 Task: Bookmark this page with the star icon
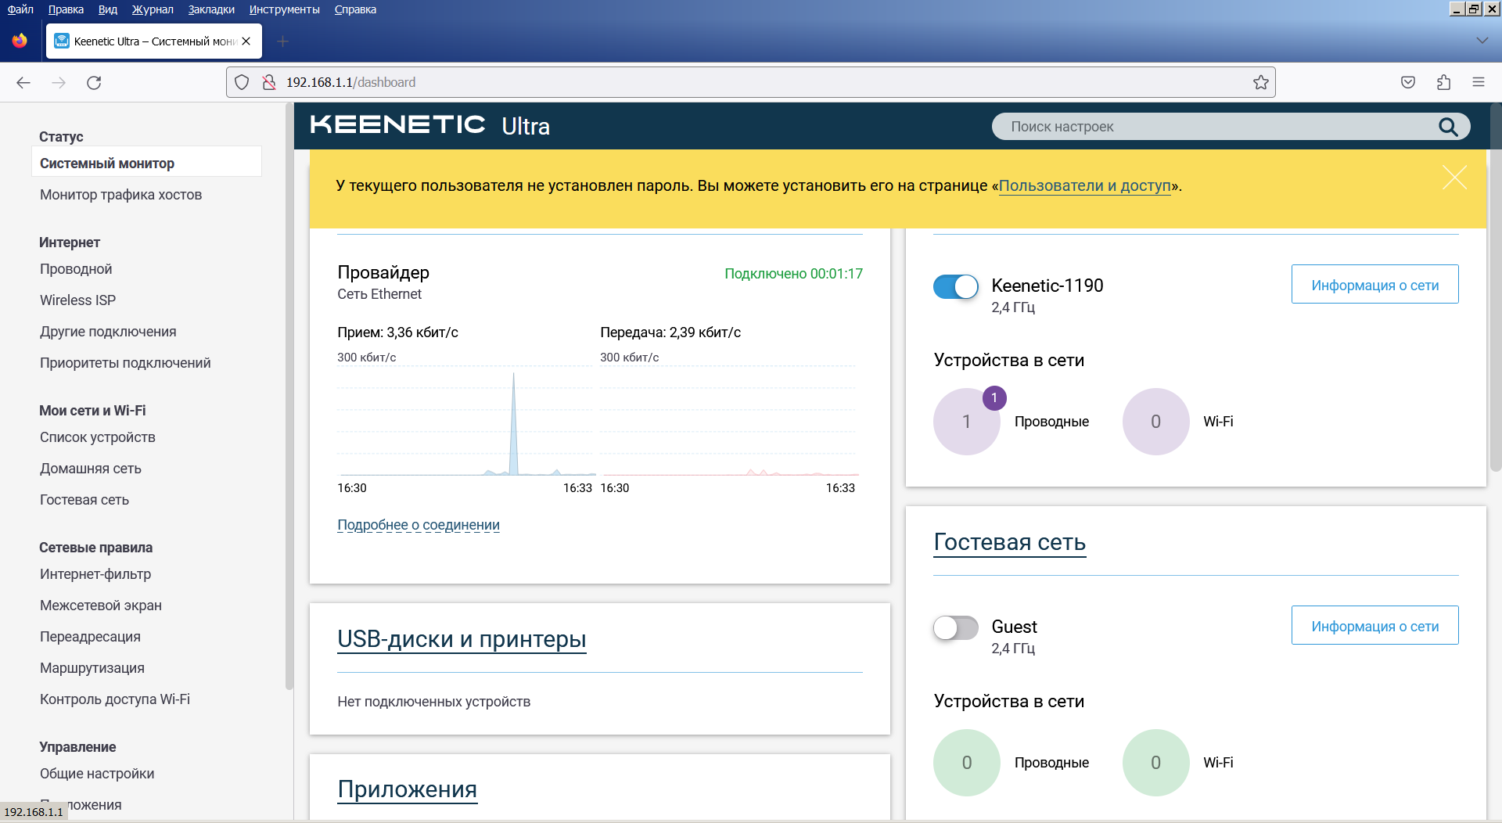tap(1260, 82)
